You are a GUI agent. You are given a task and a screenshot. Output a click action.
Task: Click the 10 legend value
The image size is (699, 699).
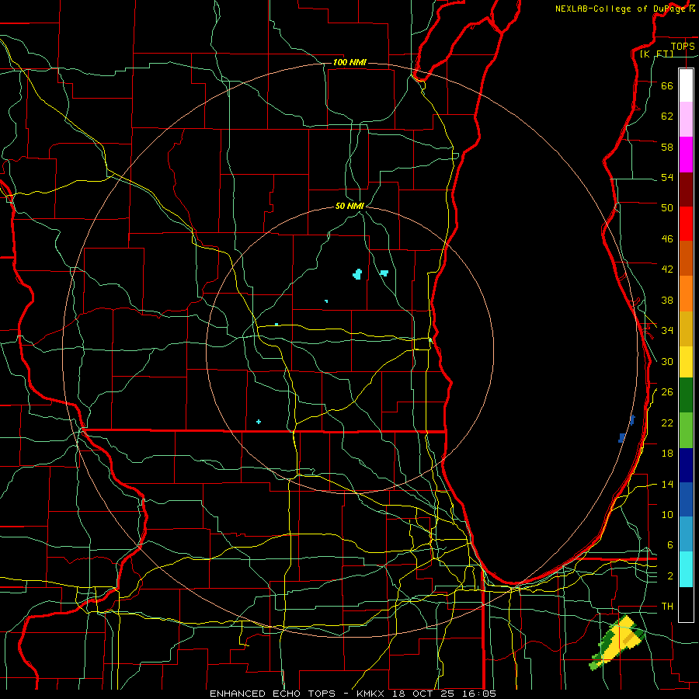click(x=667, y=514)
